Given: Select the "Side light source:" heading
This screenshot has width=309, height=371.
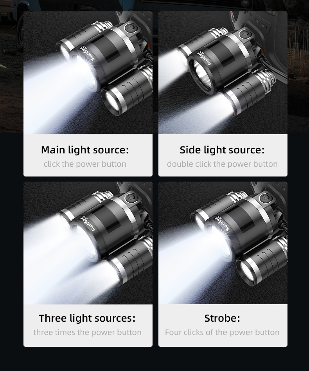Looking at the screenshot, I should click(x=222, y=150).
